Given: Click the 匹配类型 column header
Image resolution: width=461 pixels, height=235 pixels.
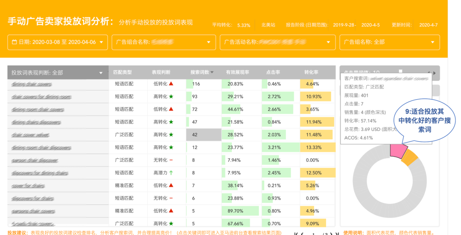Looking at the screenshot, I should [x=123, y=72].
